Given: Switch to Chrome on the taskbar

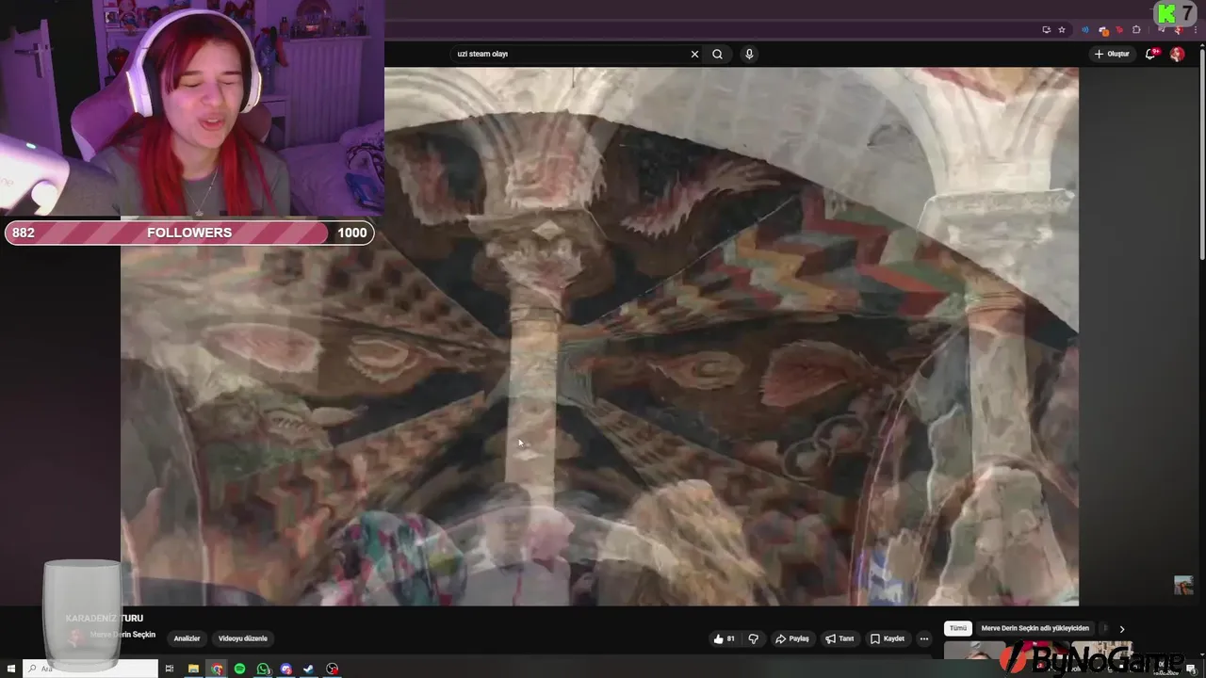Looking at the screenshot, I should click(x=217, y=669).
